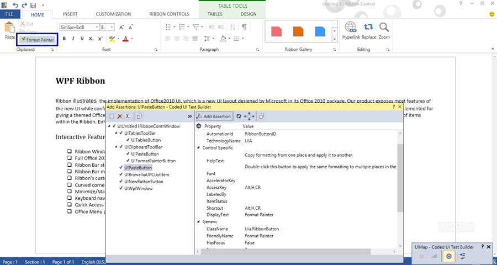Click the multilevel list icon
Screen dimensions: 497x265
(196, 27)
